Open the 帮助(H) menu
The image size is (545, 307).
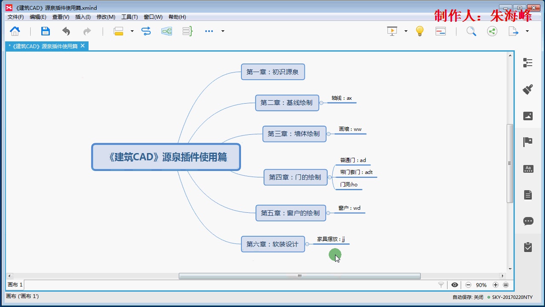(177, 17)
